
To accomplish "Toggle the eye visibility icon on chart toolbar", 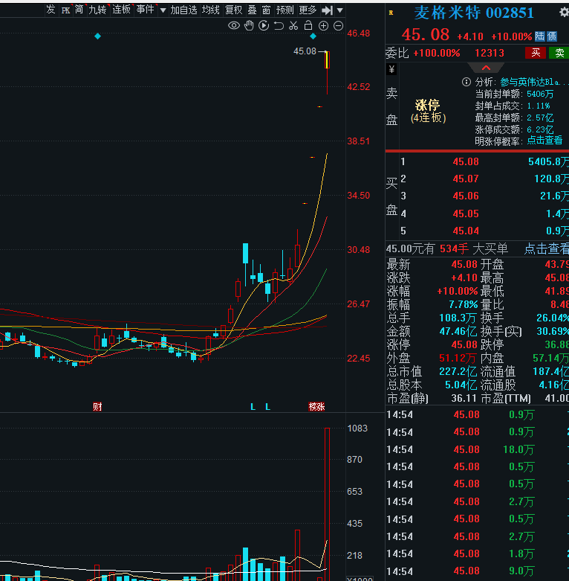I will [x=234, y=26].
